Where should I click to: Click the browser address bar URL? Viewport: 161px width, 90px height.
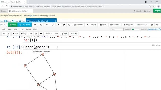59,6
